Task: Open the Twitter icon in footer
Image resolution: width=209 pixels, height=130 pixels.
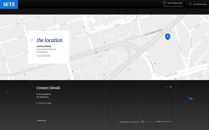Action: [x=171, y=87]
